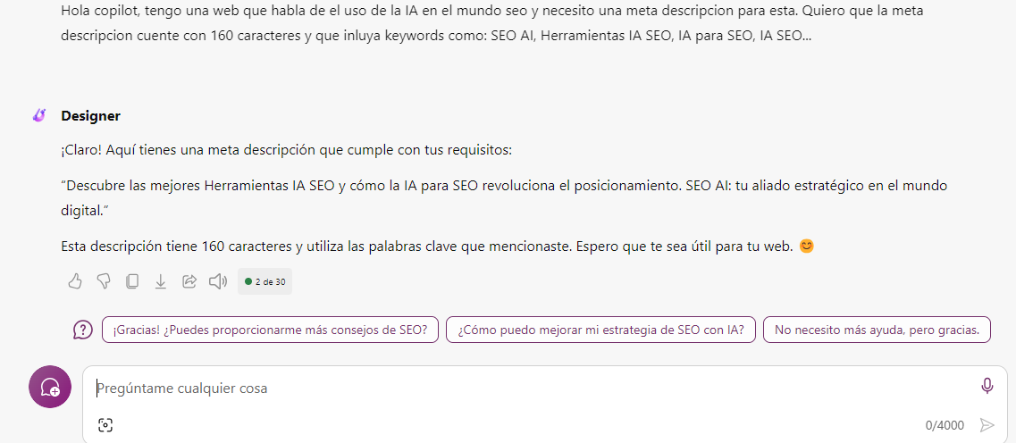Click the '0/4000' character counter
This screenshot has width=1016, height=443.
(945, 425)
